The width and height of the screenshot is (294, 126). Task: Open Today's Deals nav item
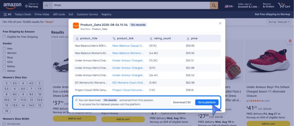coord(23,14)
